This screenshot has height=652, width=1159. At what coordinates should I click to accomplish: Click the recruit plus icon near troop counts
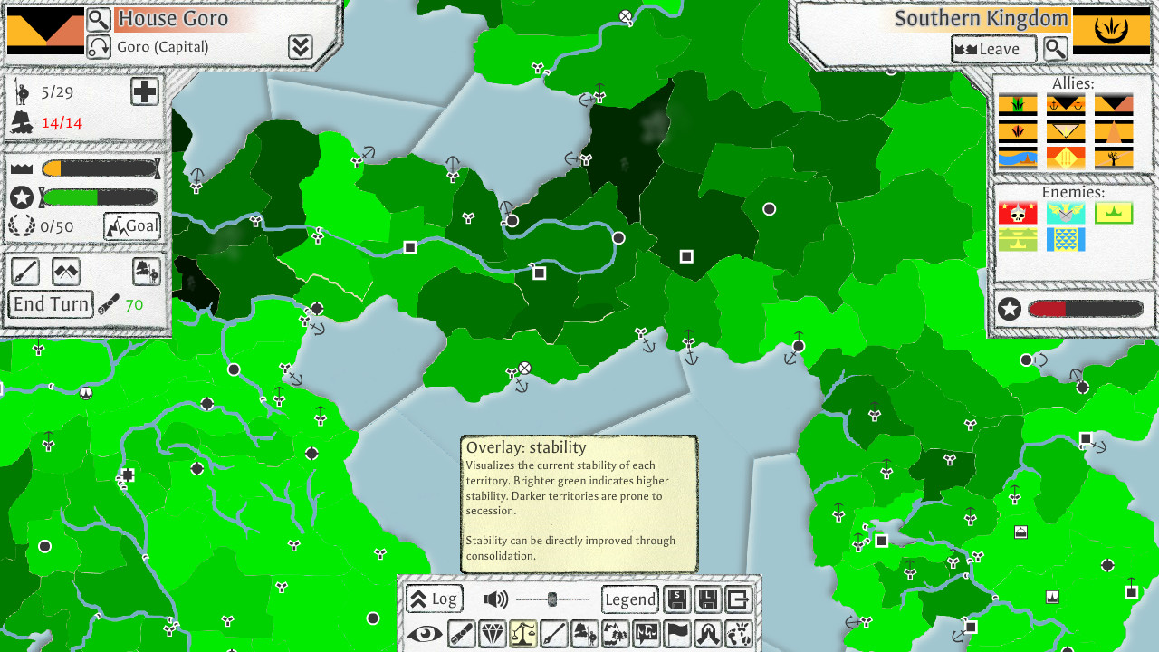click(145, 91)
